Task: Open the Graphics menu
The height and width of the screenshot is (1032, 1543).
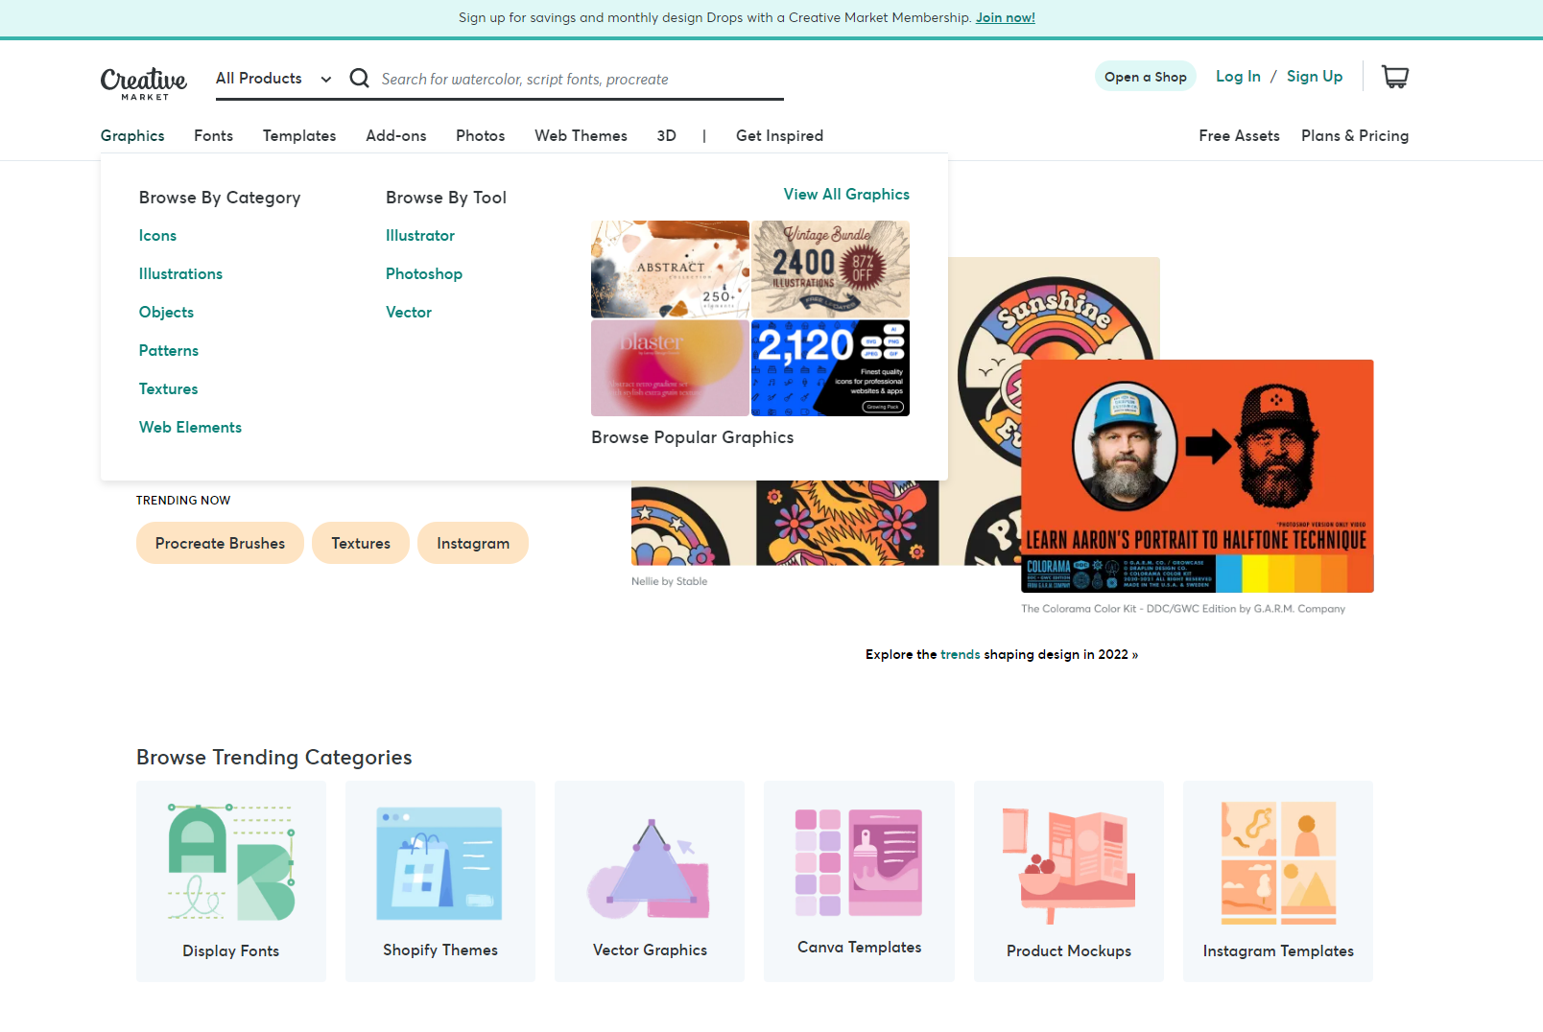Action: (x=132, y=136)
